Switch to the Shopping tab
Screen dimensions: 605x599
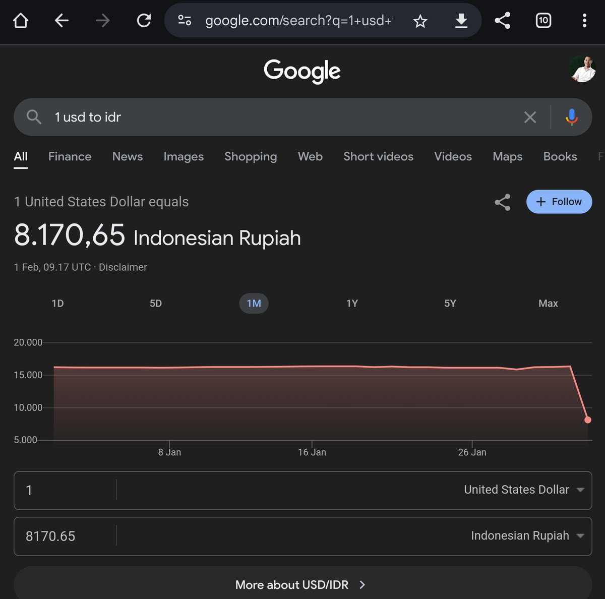coord(251,156)
